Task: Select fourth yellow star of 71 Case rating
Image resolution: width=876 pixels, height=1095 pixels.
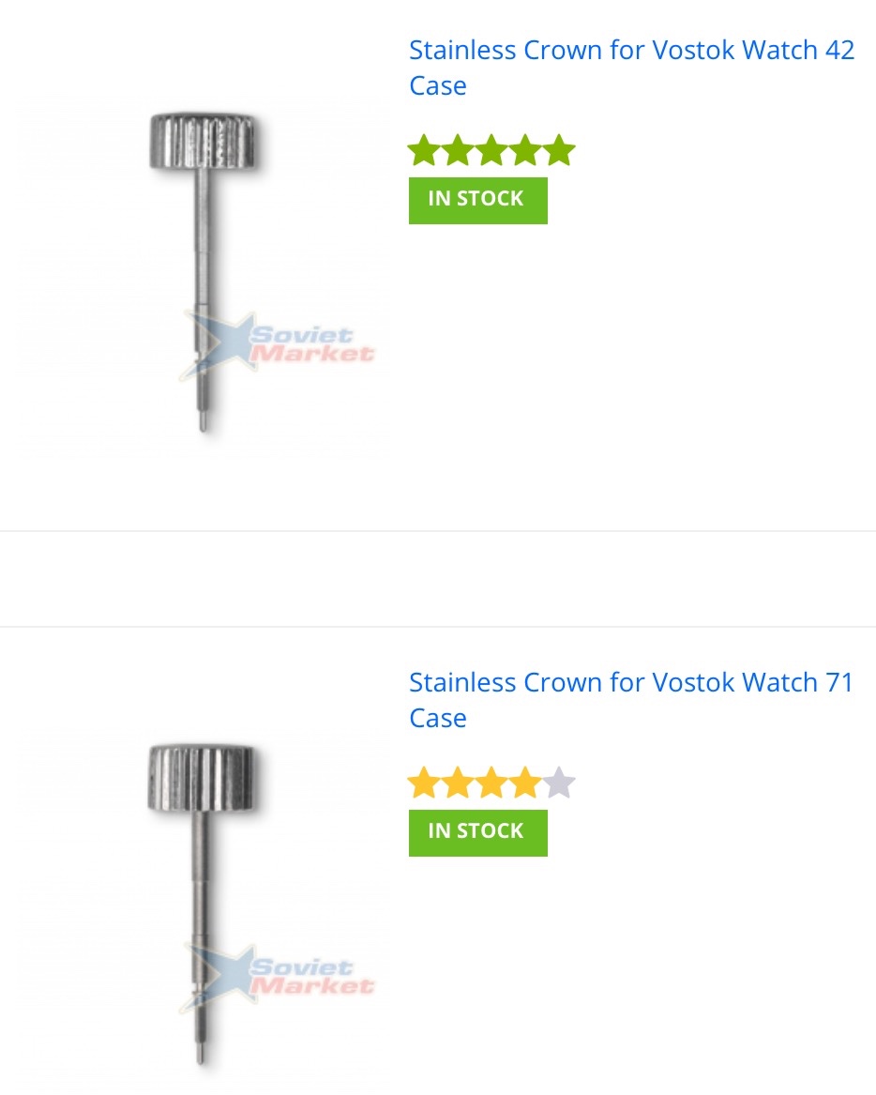Action: tap(525, 783)
